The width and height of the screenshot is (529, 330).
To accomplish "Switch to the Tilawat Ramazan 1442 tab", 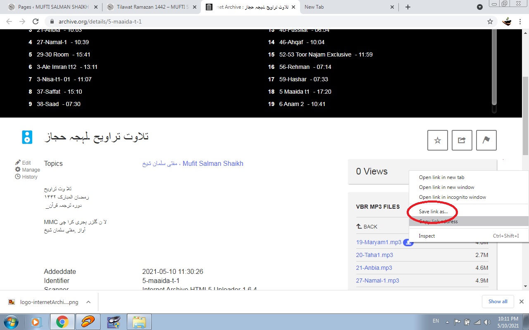I will pos(150,7).
